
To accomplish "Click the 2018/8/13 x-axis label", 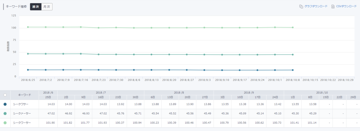I will point(152,80).
